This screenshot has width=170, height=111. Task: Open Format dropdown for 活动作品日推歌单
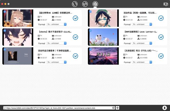(56, 62)
